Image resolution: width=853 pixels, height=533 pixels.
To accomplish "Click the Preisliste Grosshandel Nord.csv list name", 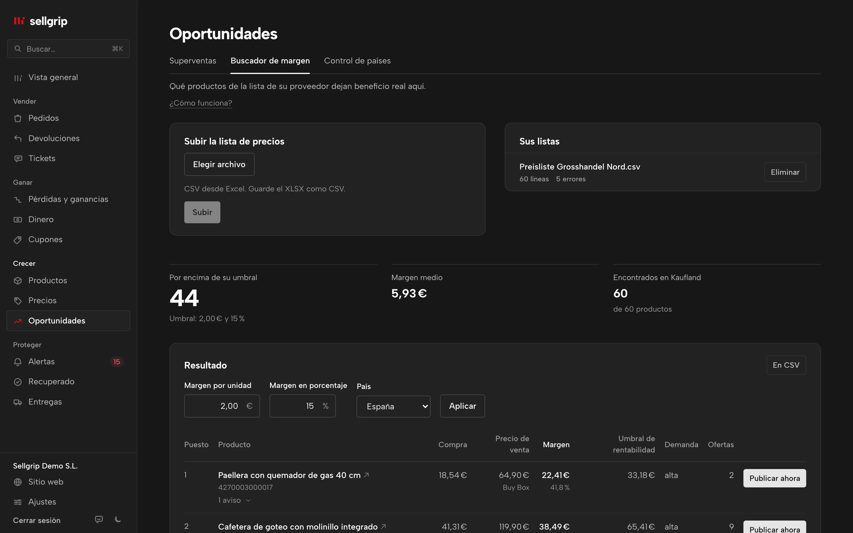I will click(x=580, y=167).
